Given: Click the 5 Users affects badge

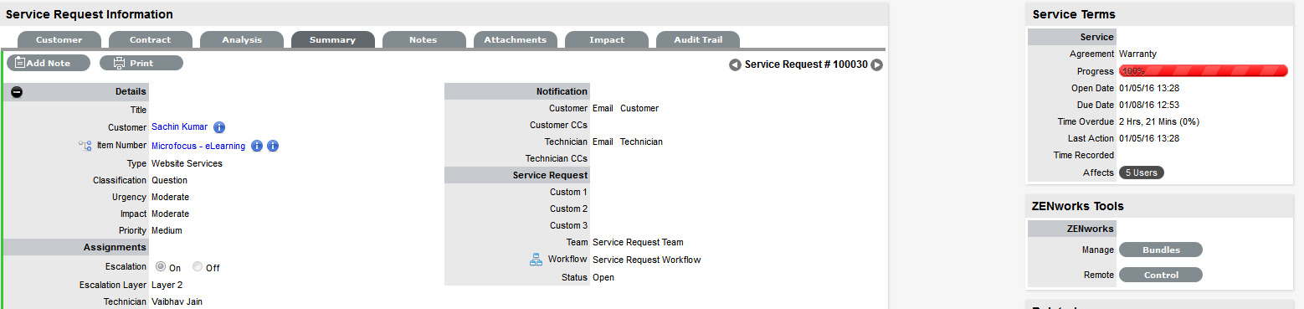Looking at the screenshot, I should click(1142, 173).
